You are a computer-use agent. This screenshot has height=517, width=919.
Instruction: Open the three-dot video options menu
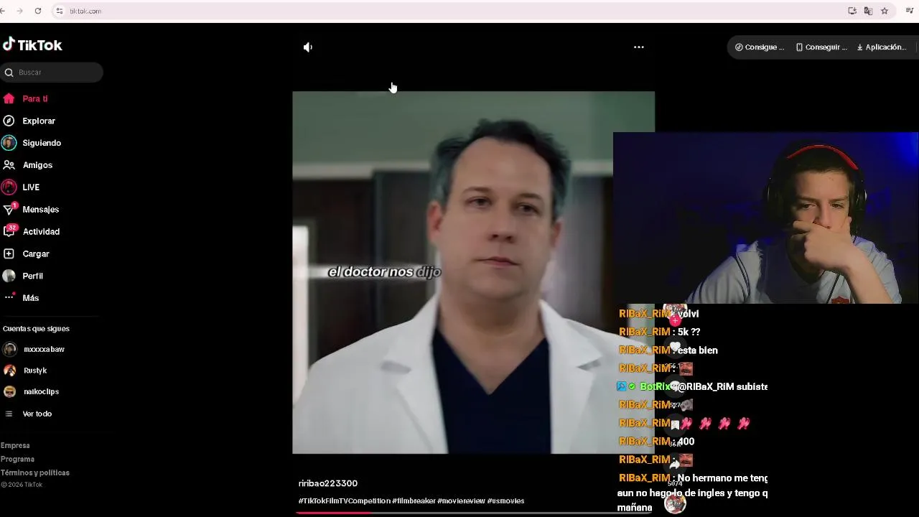point(639,47)
